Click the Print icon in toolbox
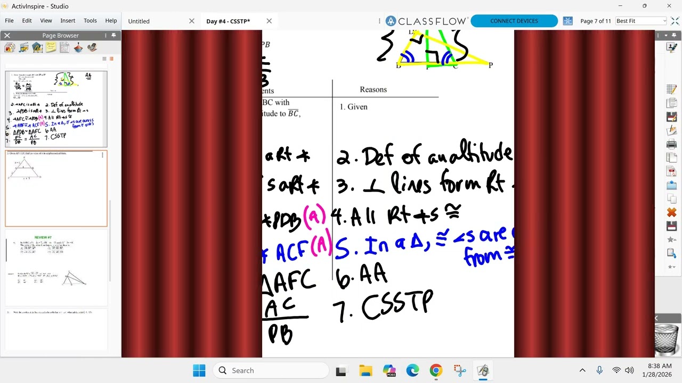Image resolution: width=682 pixels, height=383 pixels. pos(671,144)
